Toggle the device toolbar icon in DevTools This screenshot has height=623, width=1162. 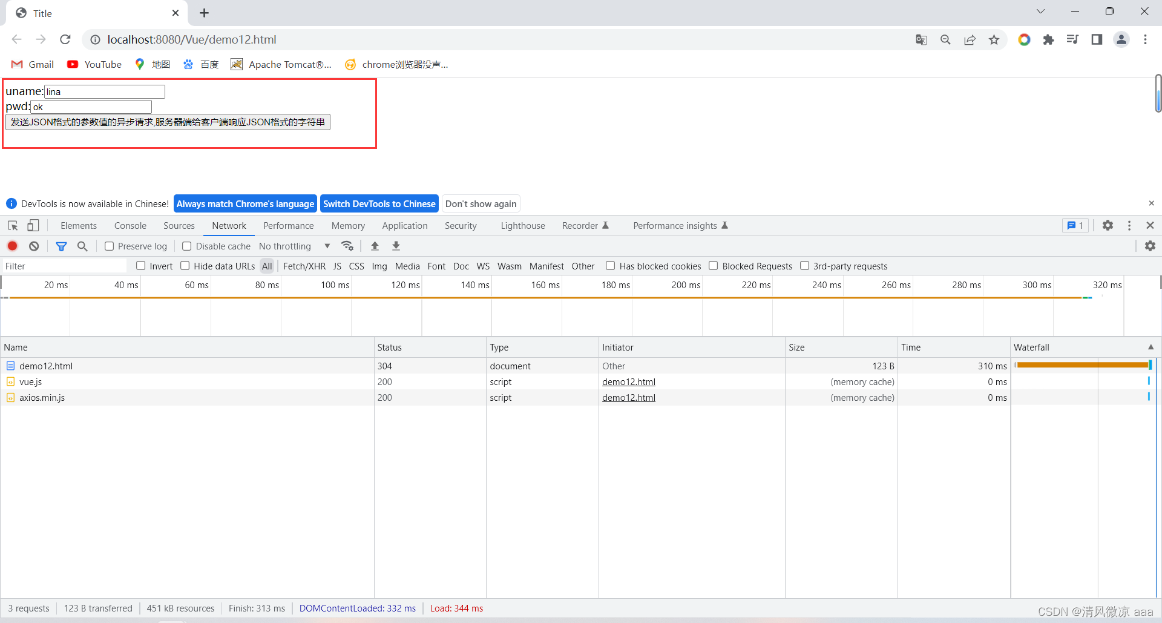point(33,225)
